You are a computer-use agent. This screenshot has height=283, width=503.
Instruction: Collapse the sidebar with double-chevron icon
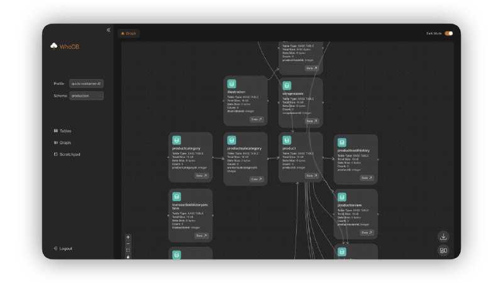tap(108, 30)
